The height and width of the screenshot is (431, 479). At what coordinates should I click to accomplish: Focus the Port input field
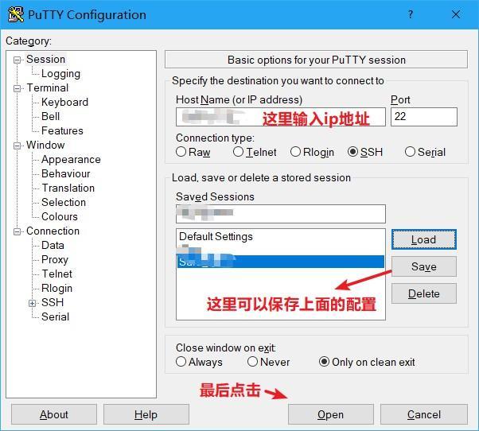[x=424, y=117]
